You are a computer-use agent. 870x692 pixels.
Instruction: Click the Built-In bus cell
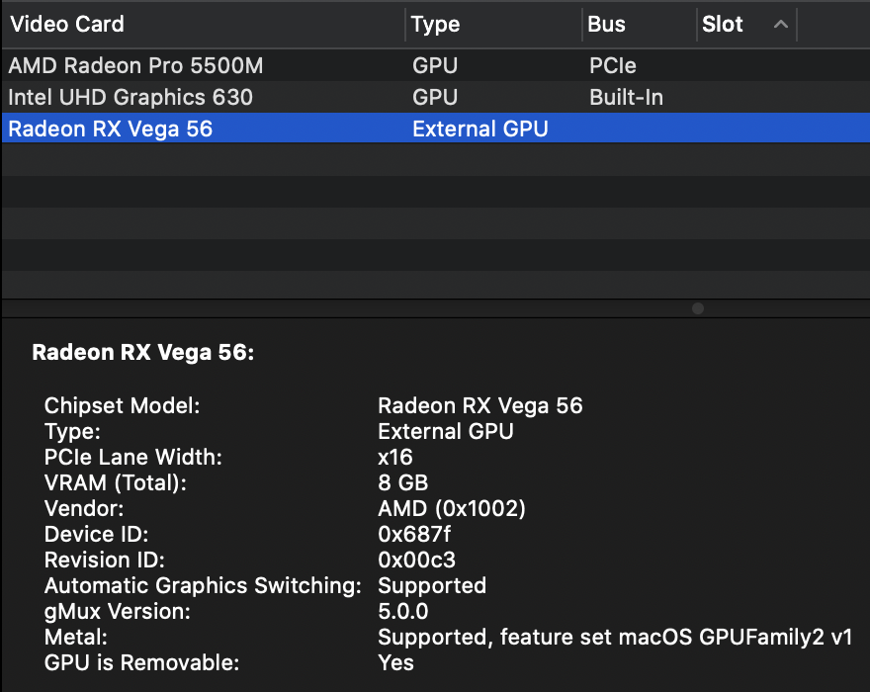(x=626, y=97)
